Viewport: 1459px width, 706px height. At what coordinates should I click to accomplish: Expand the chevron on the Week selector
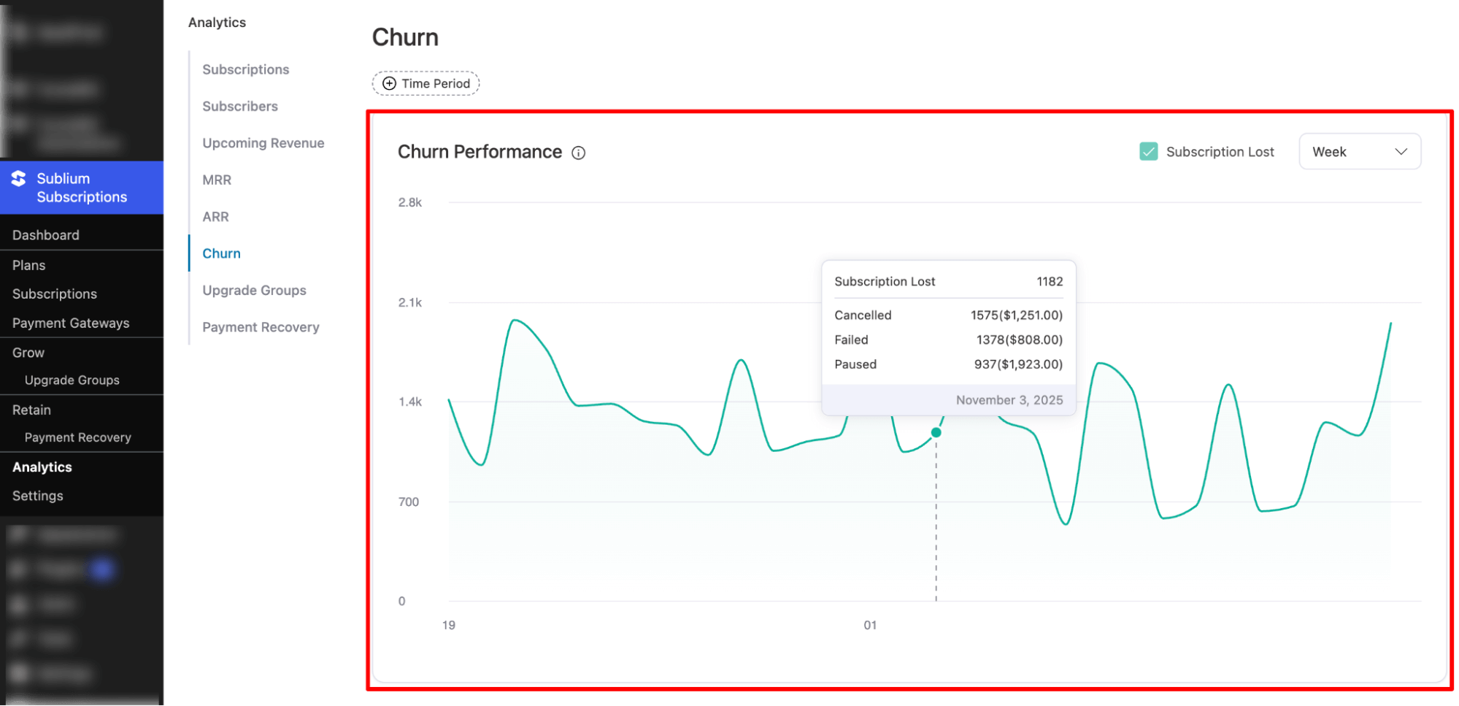click(x=1401, y=151)
